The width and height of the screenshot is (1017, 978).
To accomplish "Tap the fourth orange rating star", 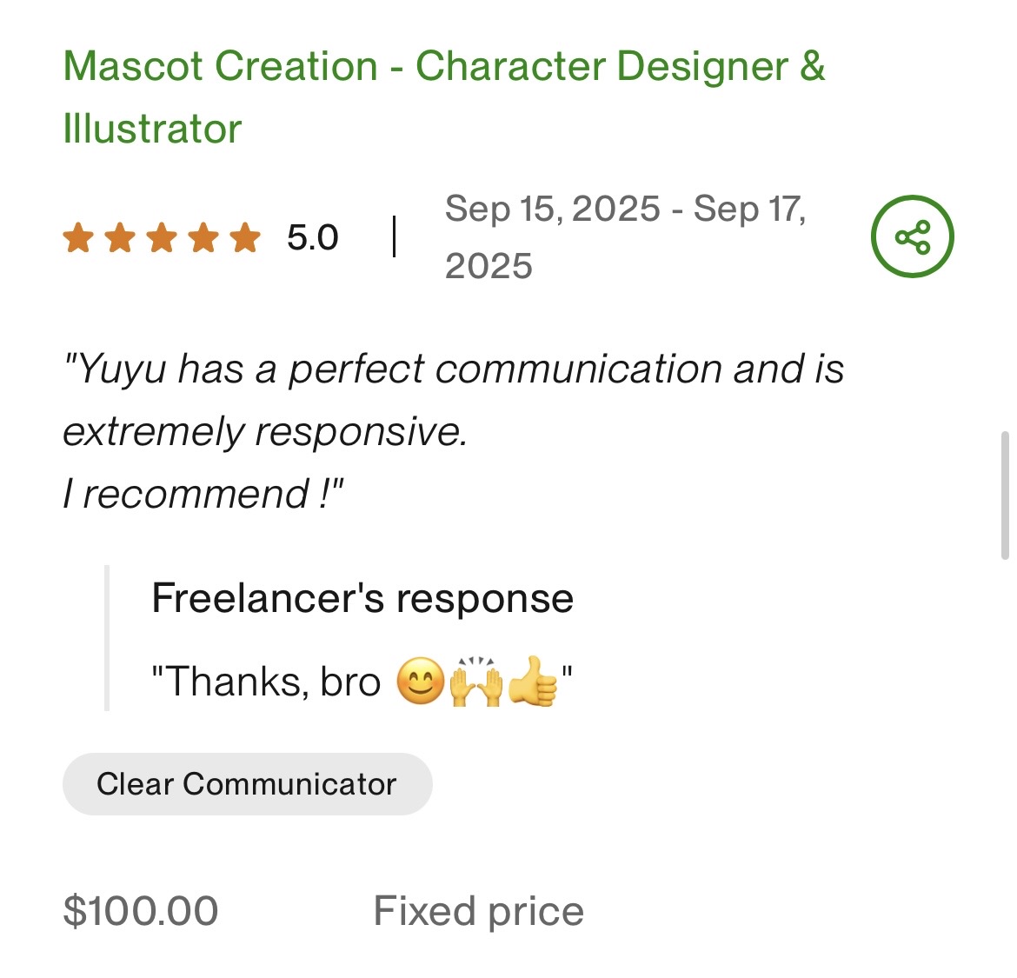I will pos(203,237).
